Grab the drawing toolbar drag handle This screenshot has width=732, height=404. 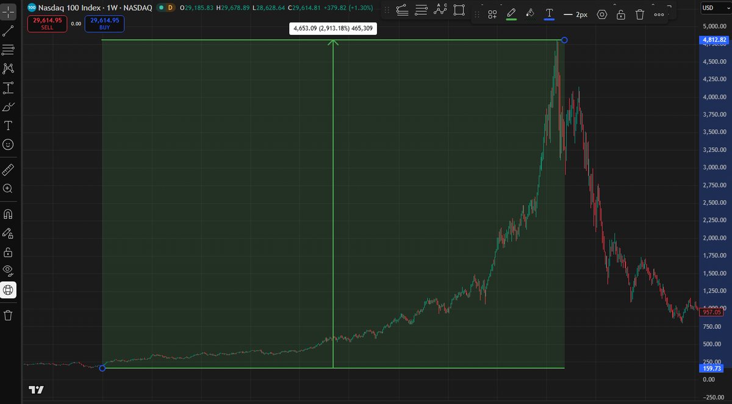(x=477, y=14)
